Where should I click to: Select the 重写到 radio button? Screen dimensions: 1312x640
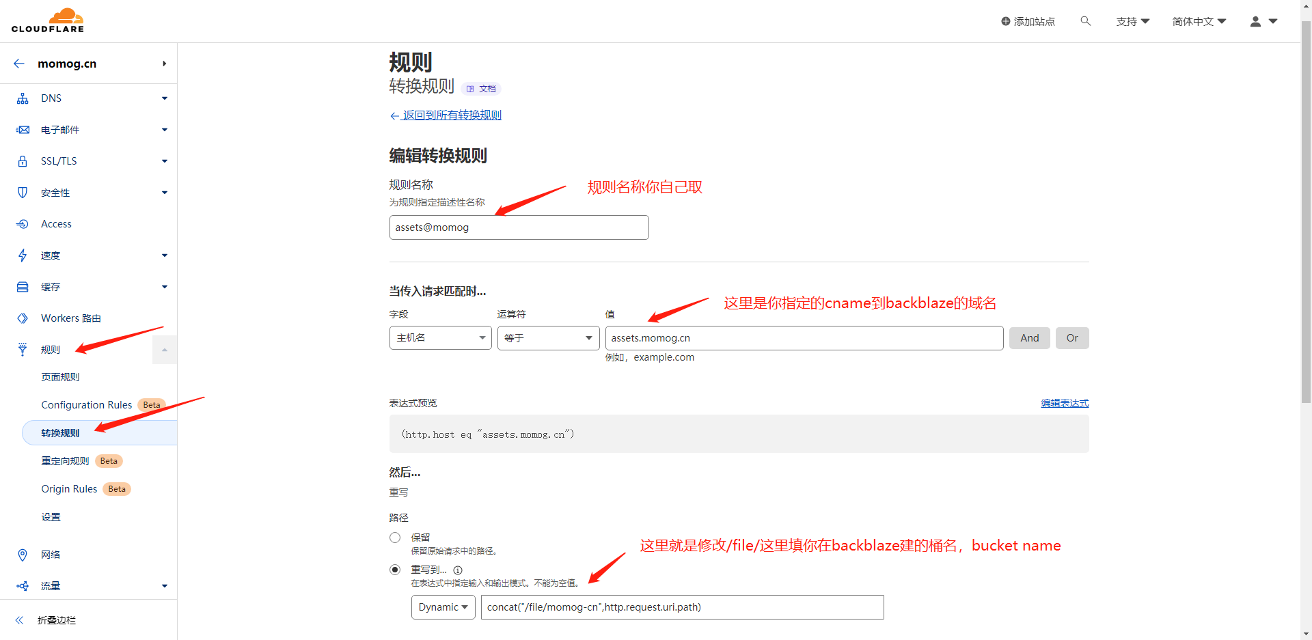(395, 570)
